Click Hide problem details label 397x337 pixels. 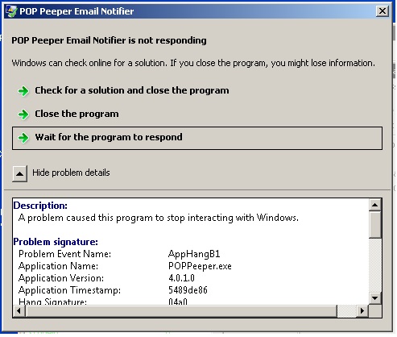point(71,173)
